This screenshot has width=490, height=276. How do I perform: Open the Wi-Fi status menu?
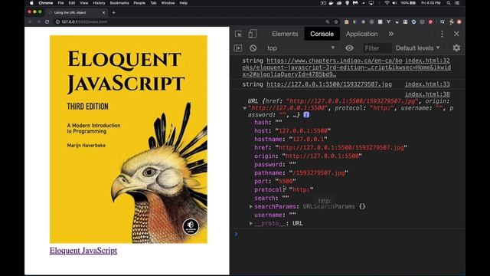387,3
